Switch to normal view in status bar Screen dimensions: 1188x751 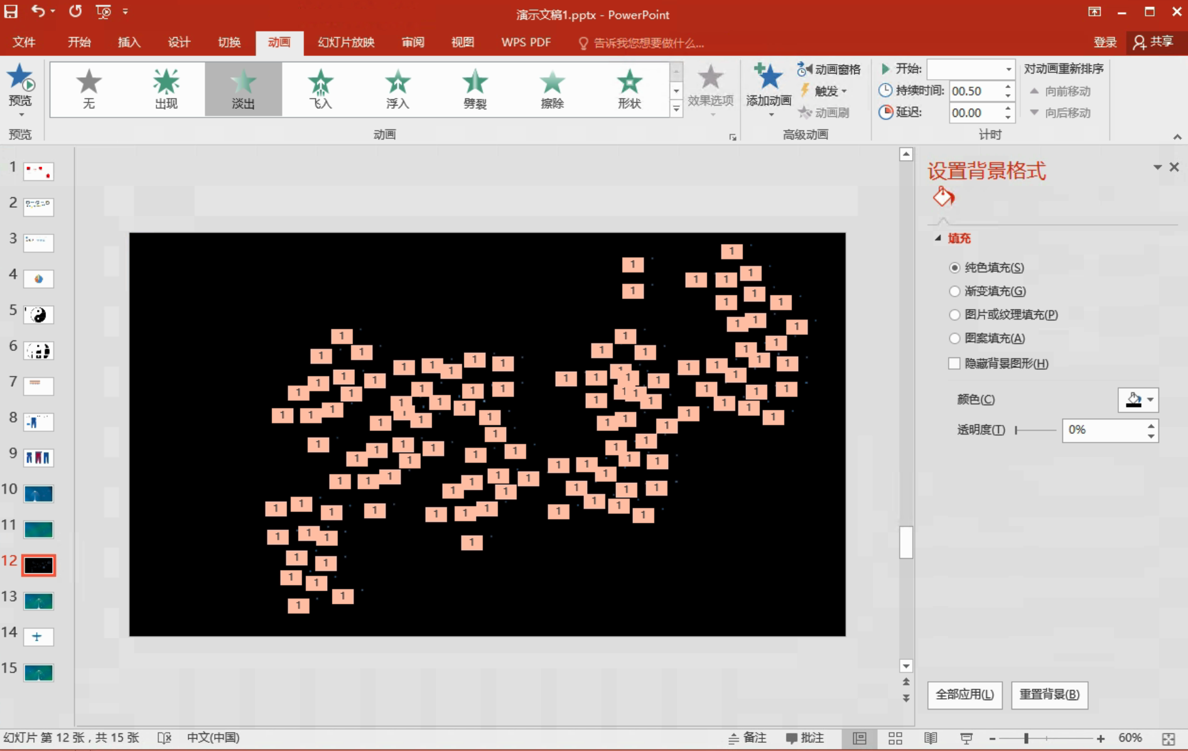[x=859, y=738]
